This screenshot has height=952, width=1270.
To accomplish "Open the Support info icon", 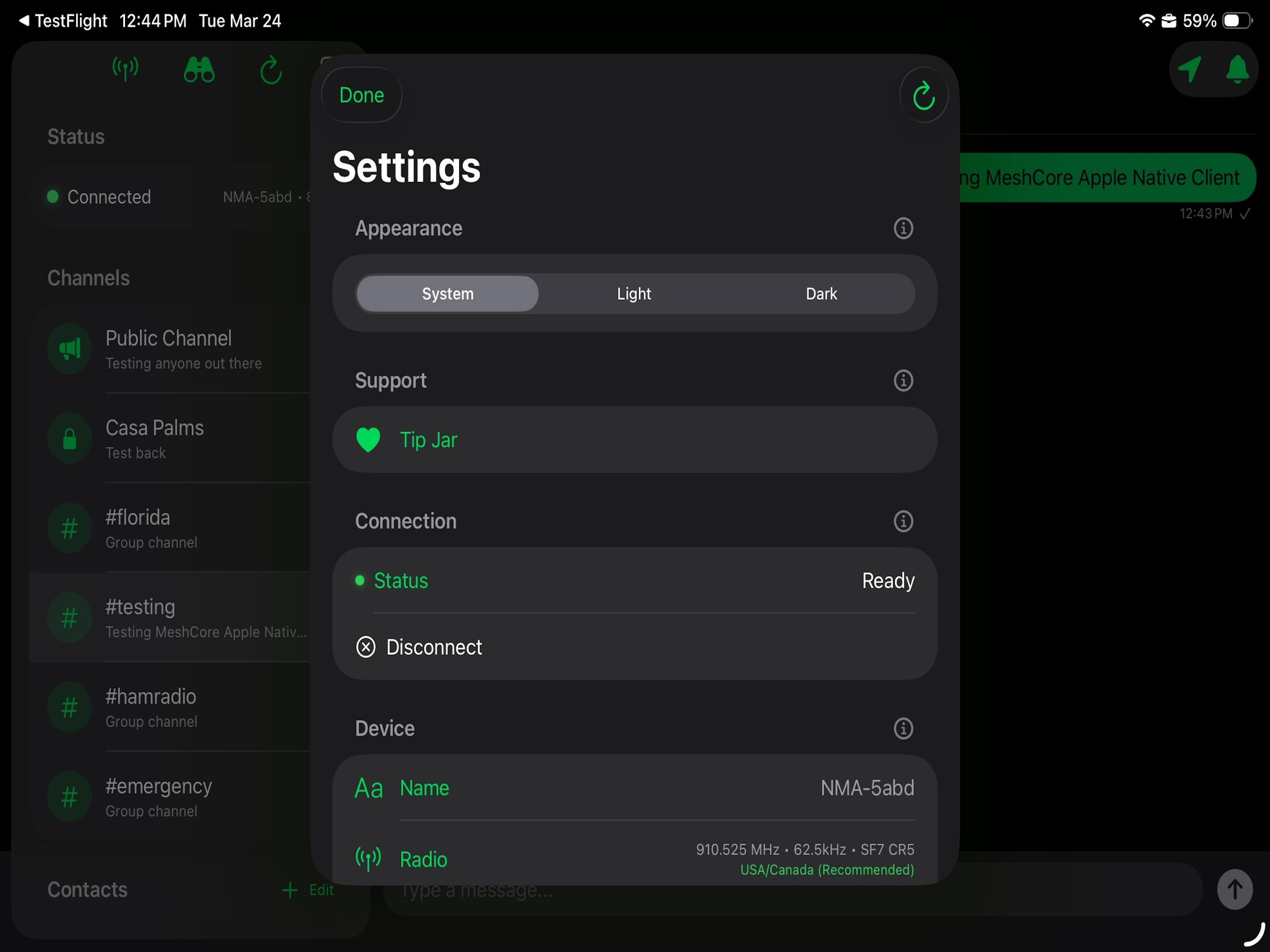I will [x=903, y=381].
